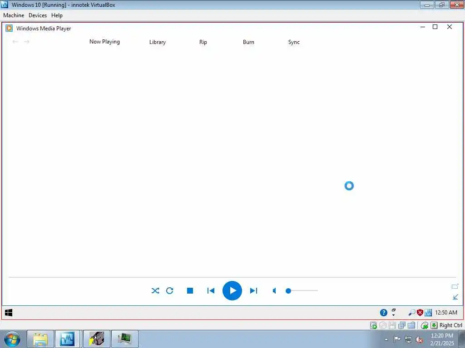
Task: Click the seek bar above the playback controls
Action: click(232, 277)
